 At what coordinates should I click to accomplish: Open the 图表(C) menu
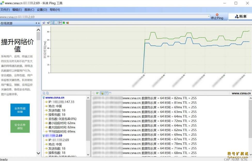(x=29, y=10)
